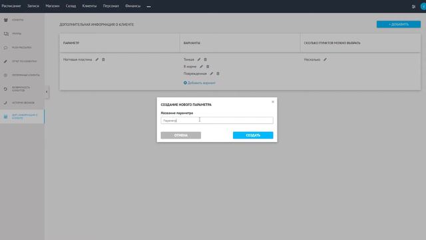Delete the Тонкая variant
Image resolution: width=426 pixels, height=240 pixels.
coord(206,59)
